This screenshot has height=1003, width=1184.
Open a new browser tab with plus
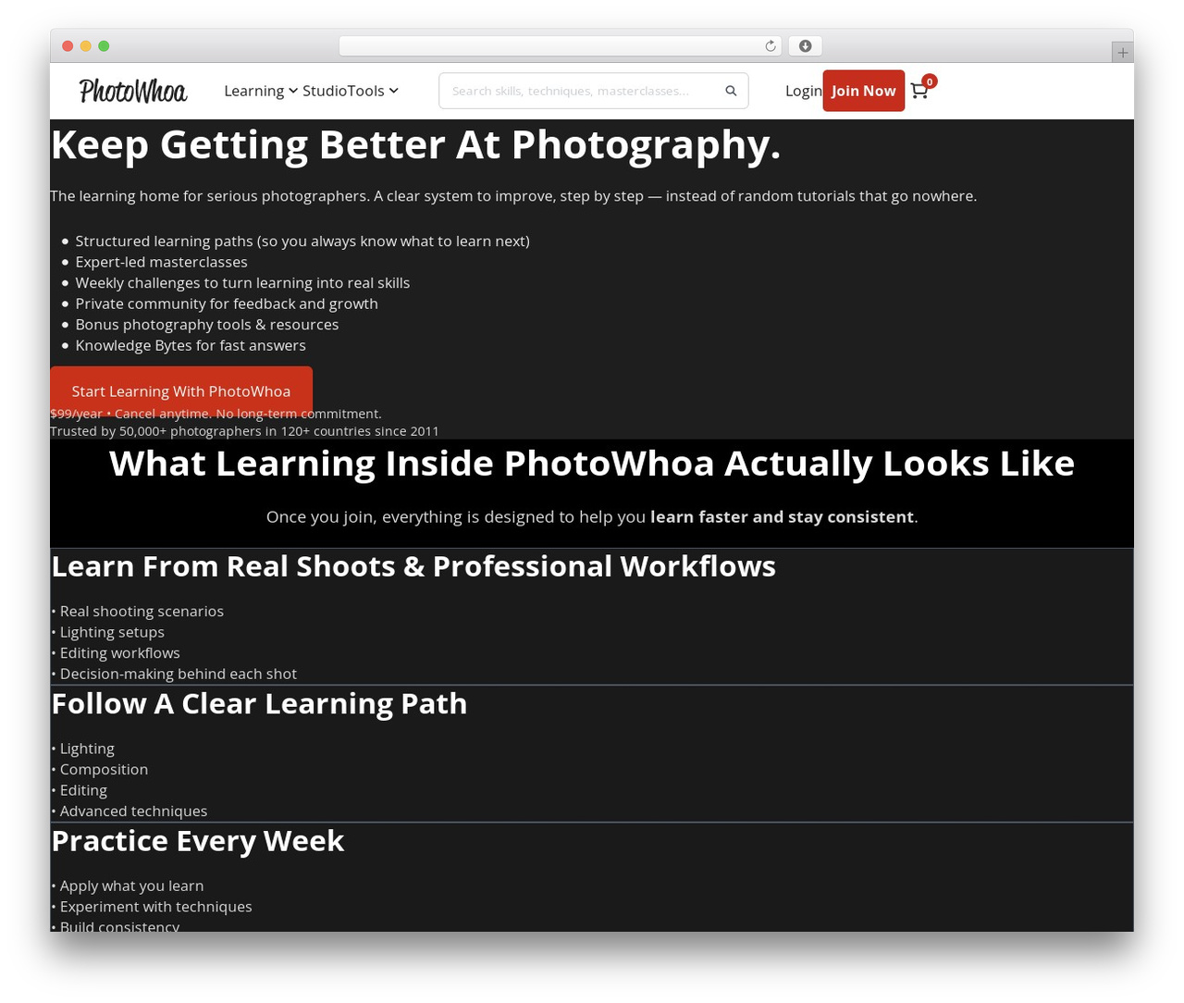click(1122, 53)
